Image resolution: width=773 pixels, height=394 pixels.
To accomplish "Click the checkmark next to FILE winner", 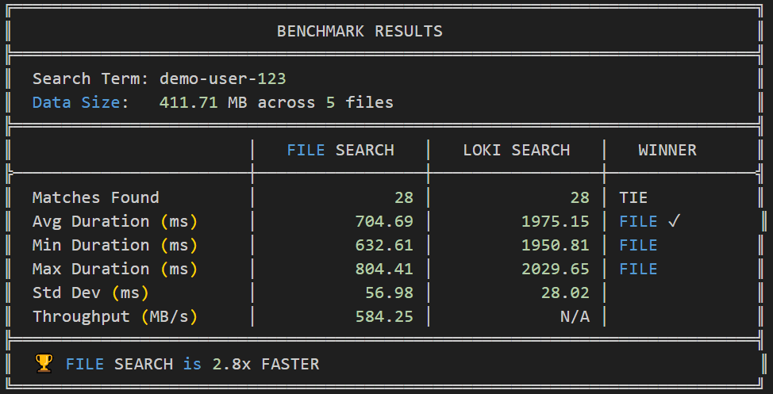I will point(674,222).
